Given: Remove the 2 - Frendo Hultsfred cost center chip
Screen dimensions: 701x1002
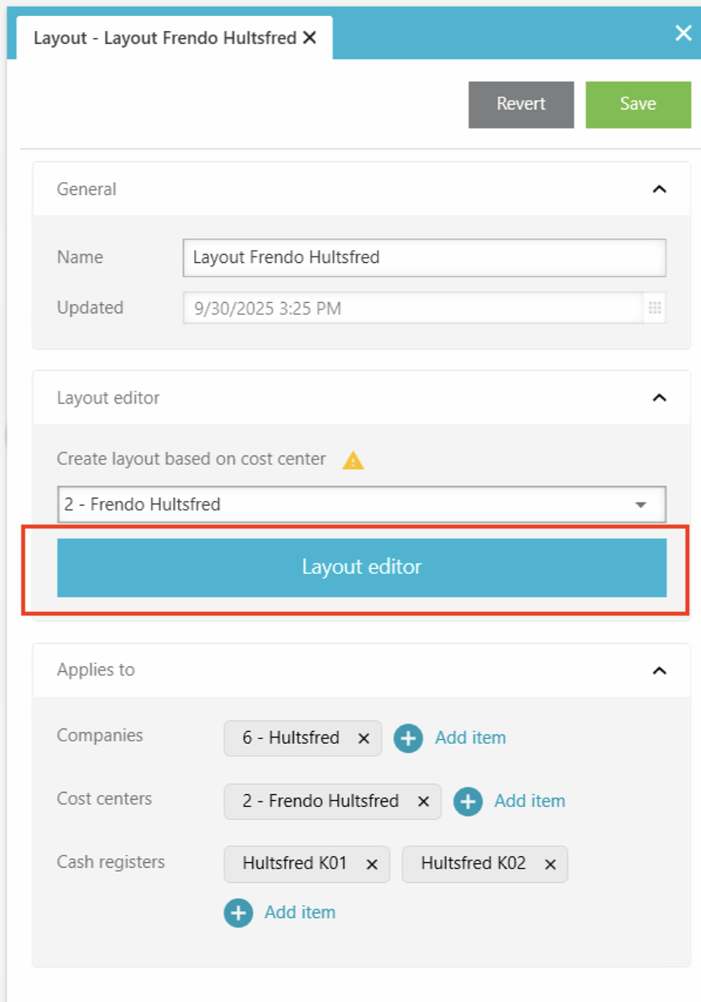Looking at the screenshot, I should pyautogui.click(x=423, y=801).
